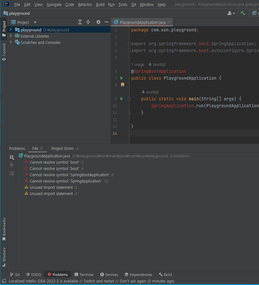Click the bookmark icon on line 8
259x285 pixels.
click(x=123, y=85)
